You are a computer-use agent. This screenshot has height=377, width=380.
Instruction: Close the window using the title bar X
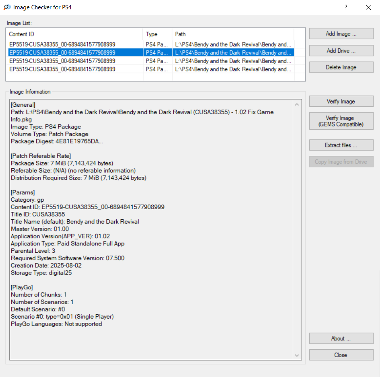tap(368, 7)
